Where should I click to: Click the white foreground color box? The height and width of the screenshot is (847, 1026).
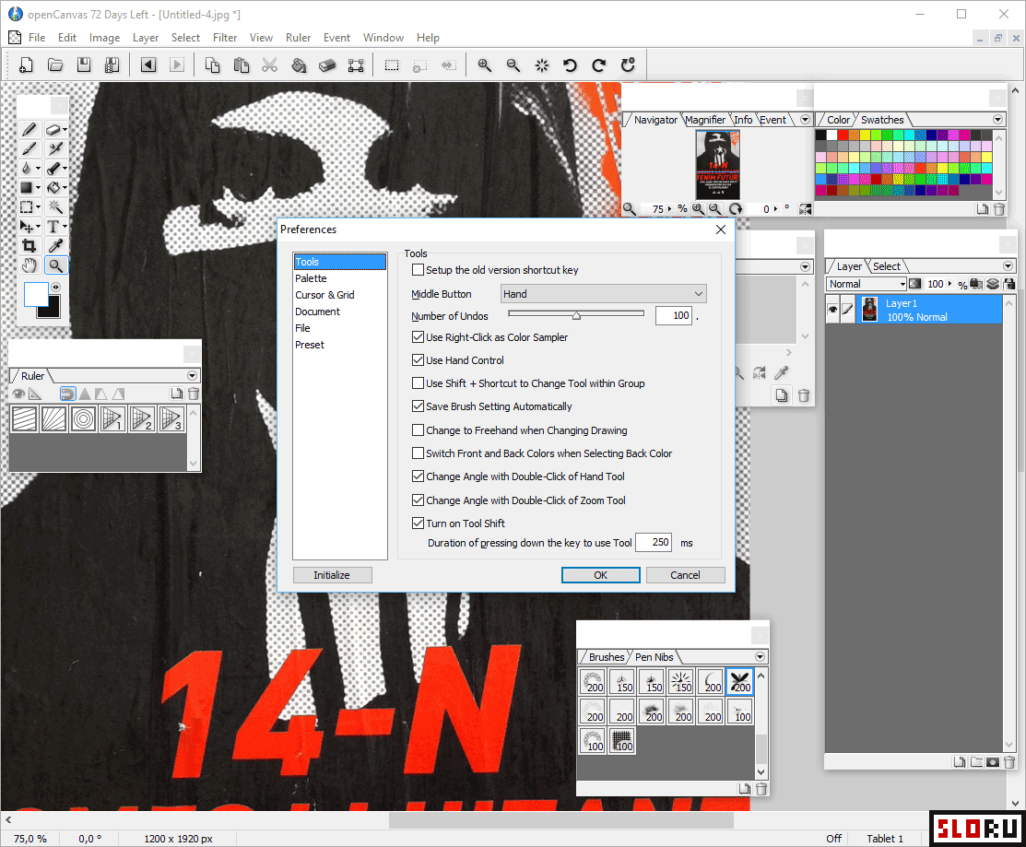(35, 294)
